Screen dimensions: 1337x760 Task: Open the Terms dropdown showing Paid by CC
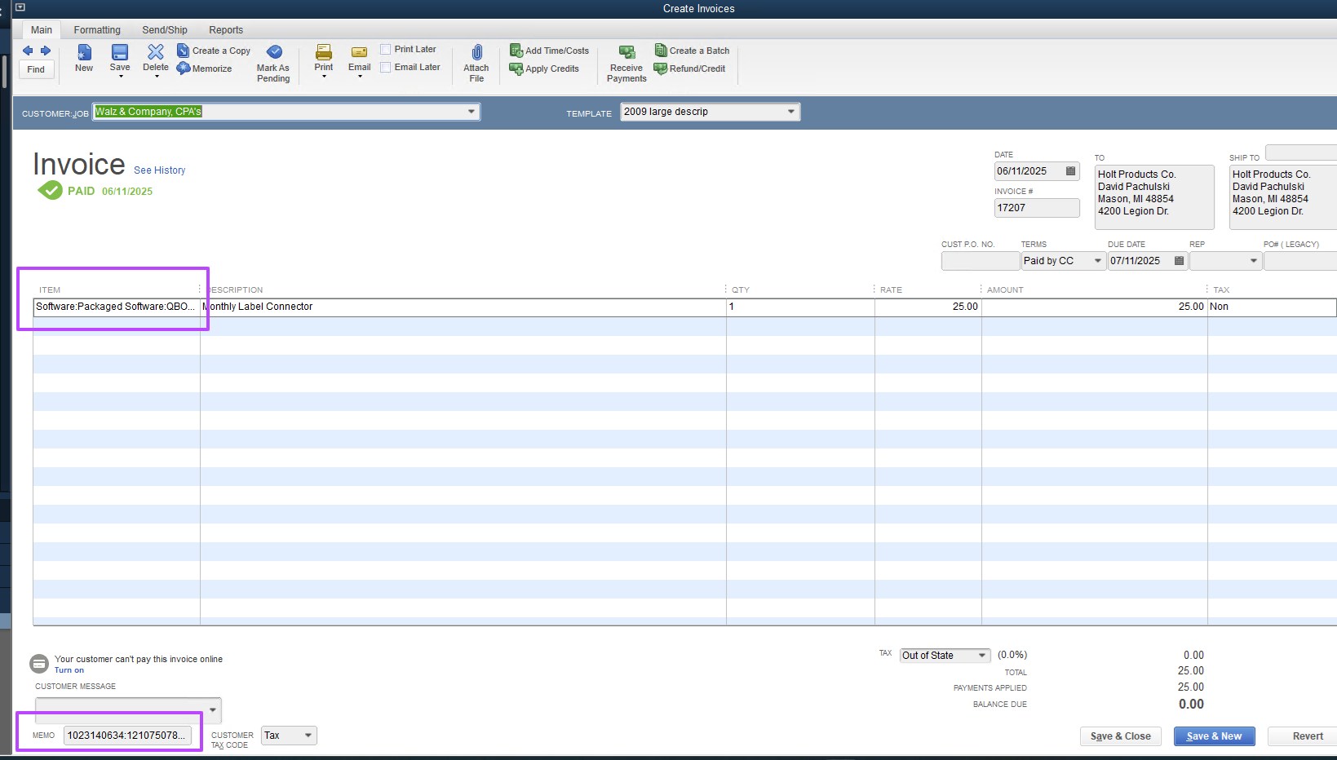click(1097, 261)
